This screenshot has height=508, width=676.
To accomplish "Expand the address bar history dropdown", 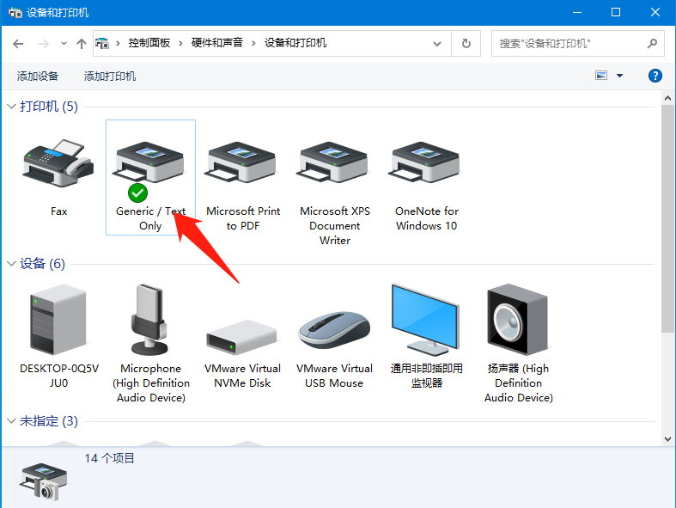I will tap(437, 44).
